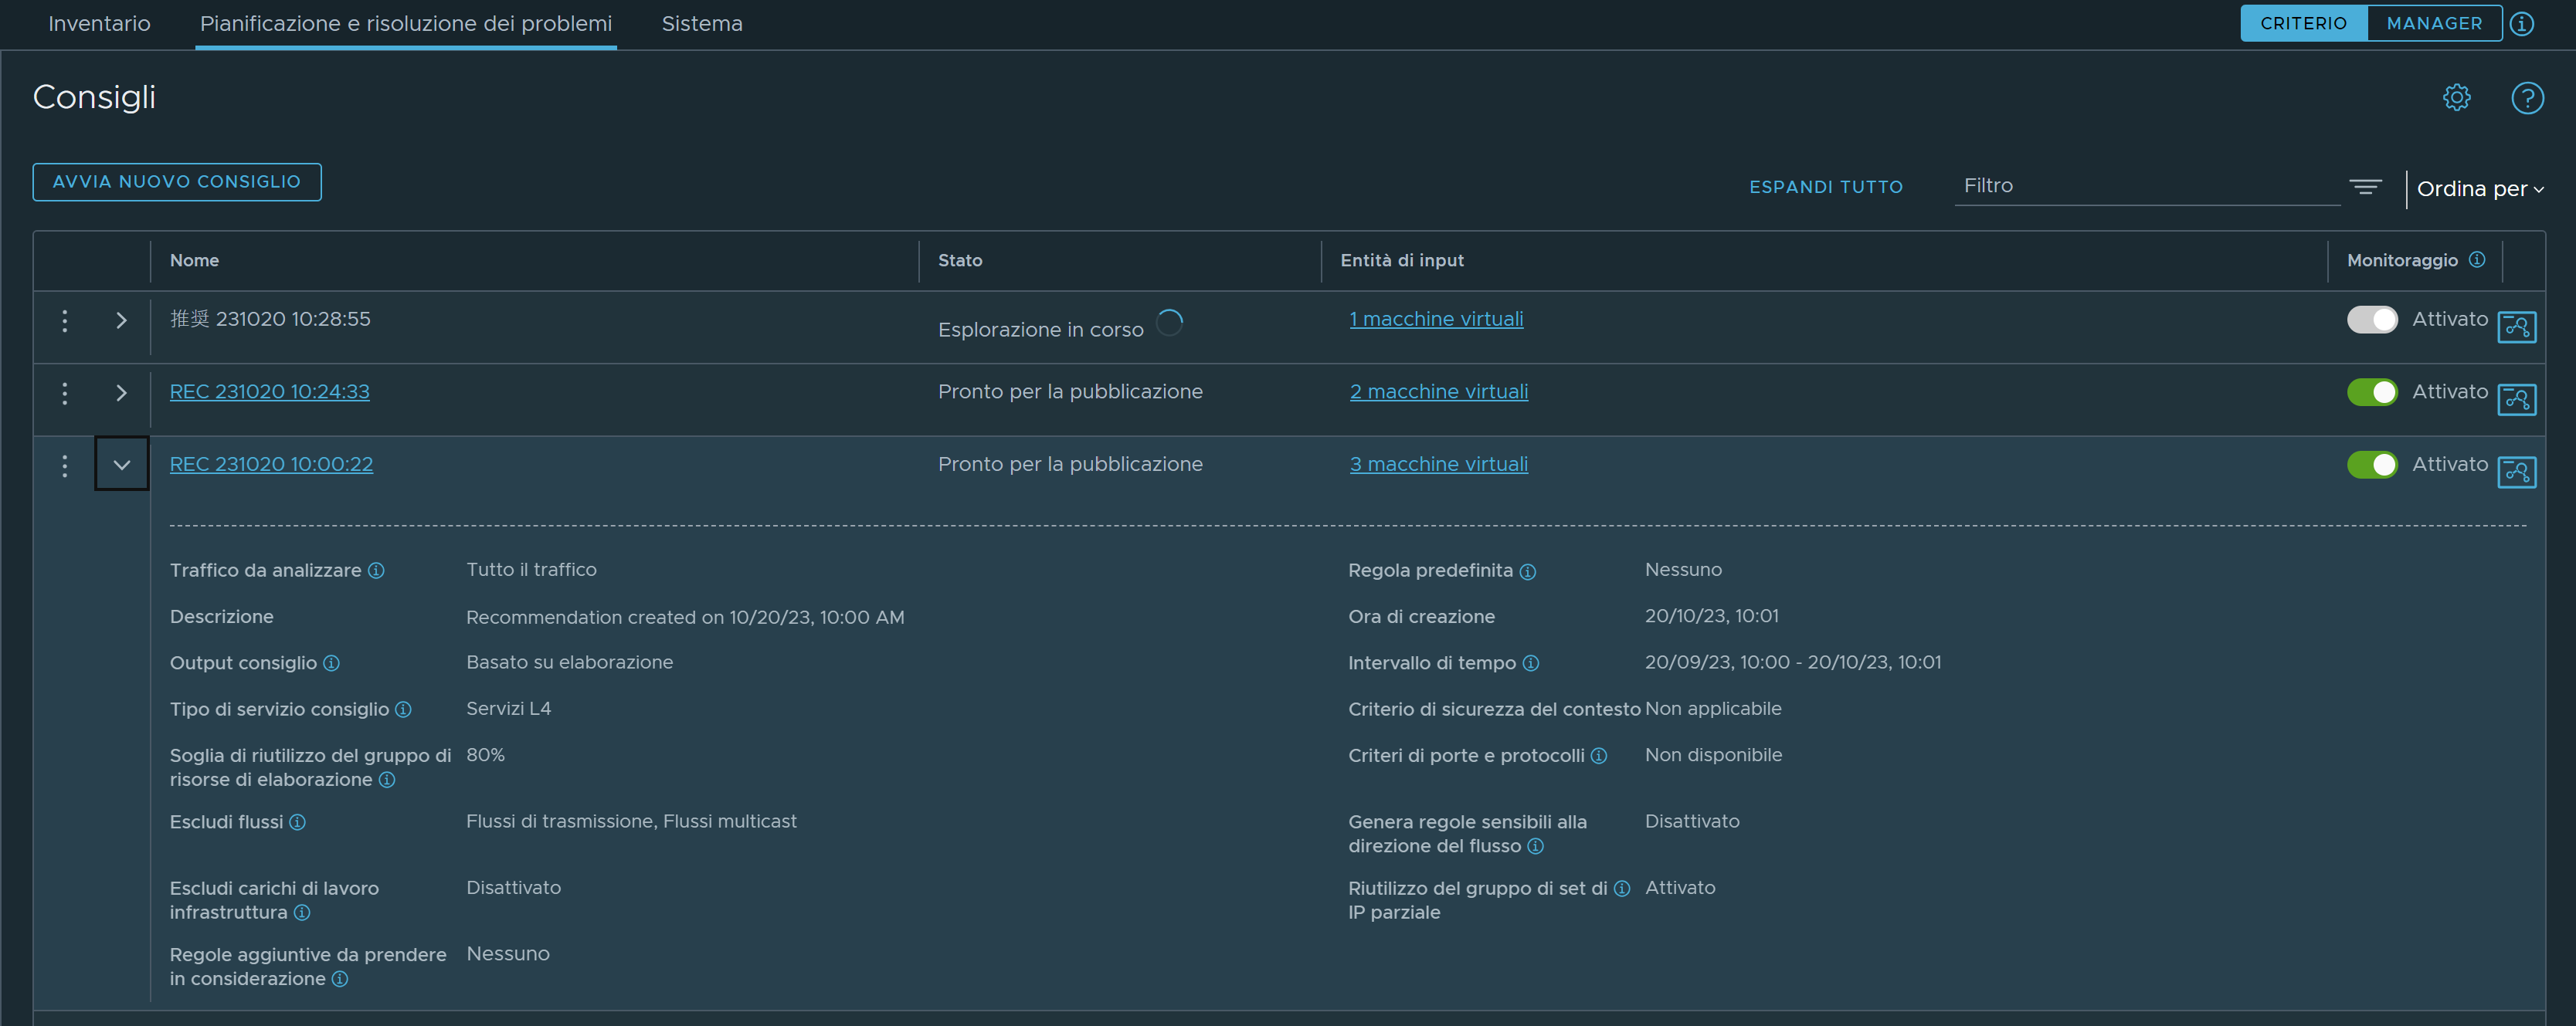Click Flussi di trasmissione, Flussi multicast value

coord(631,821)
